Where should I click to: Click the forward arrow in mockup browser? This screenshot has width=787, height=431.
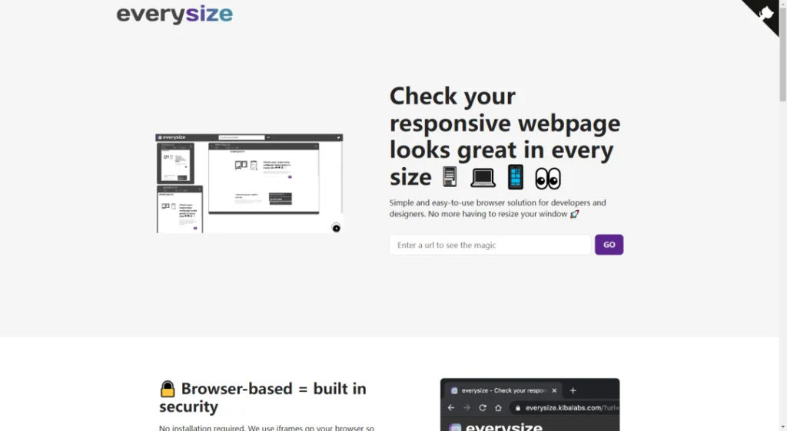click(x=467, y=408)
